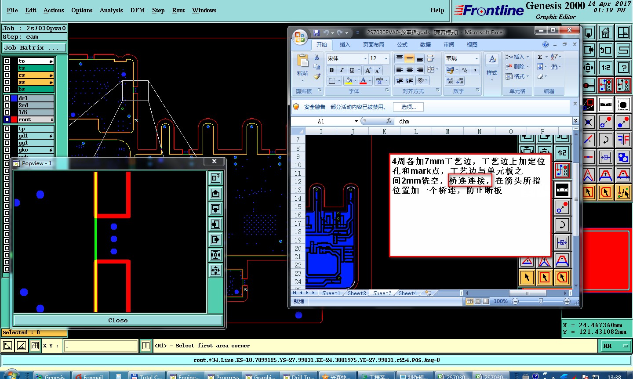The image size is (633, 379).
Task: Click the center-align text icon in Excel
Action: tap(409, 69)
